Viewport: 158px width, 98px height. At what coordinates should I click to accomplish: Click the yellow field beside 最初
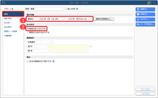[x=68, y=47]
